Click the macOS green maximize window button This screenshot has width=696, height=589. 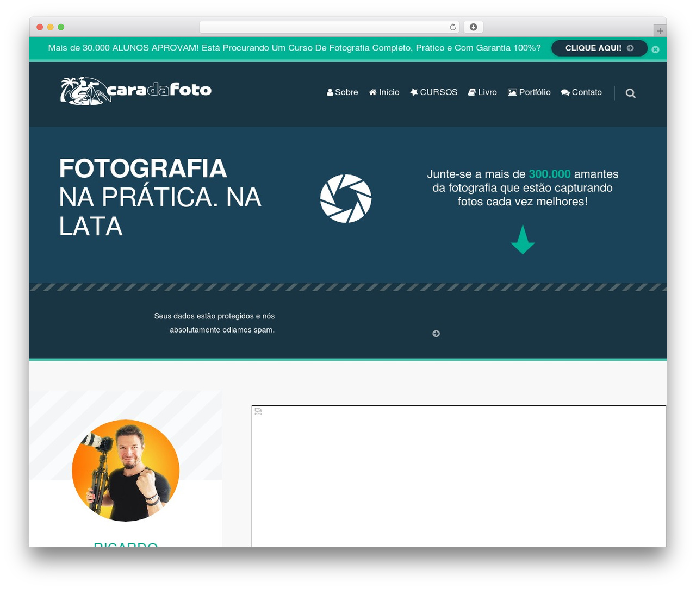tap(61, 27)
